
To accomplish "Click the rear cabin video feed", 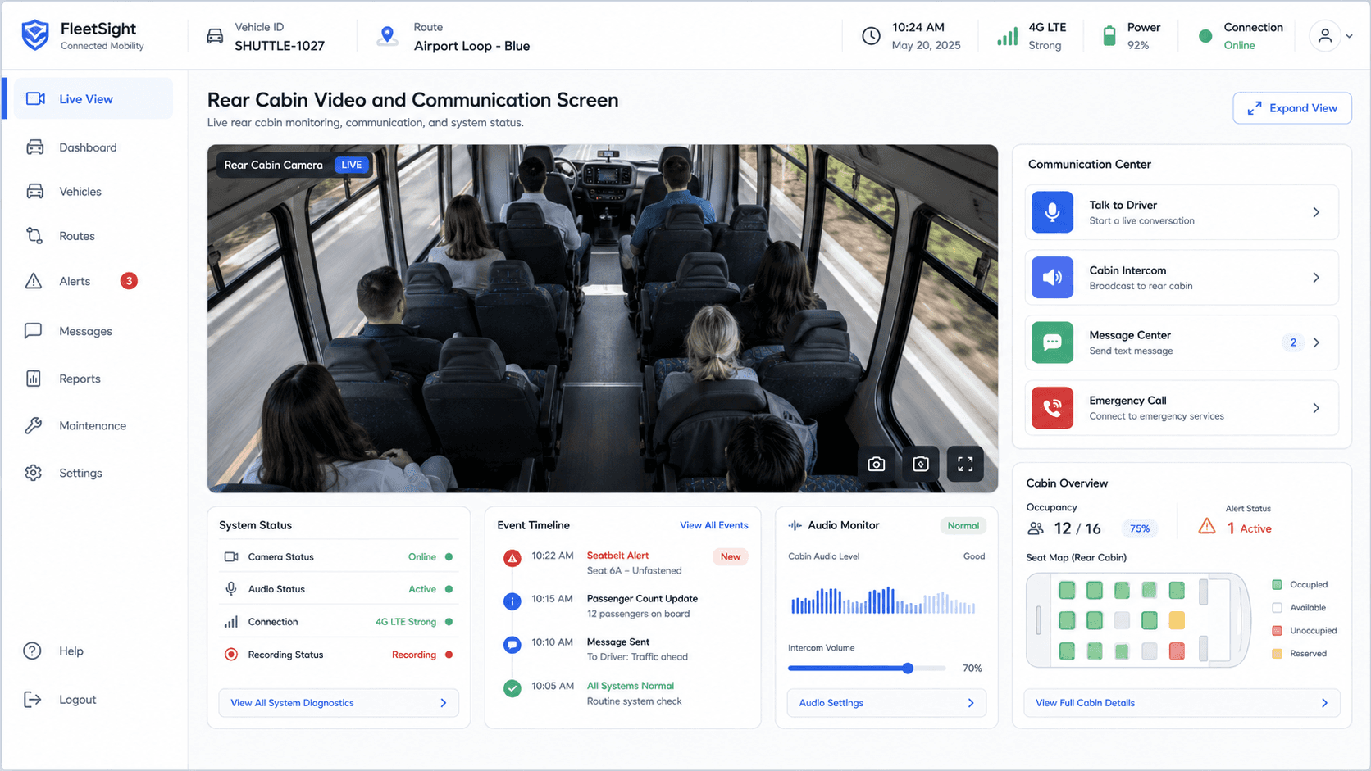I will pyautogui.click(x=603, y=319).
